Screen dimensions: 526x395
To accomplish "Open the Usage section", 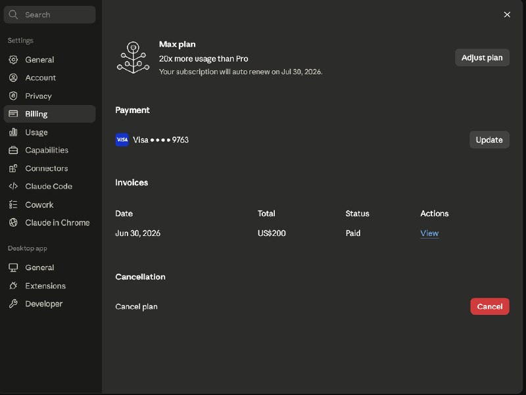I will click(x=50, y=132).
